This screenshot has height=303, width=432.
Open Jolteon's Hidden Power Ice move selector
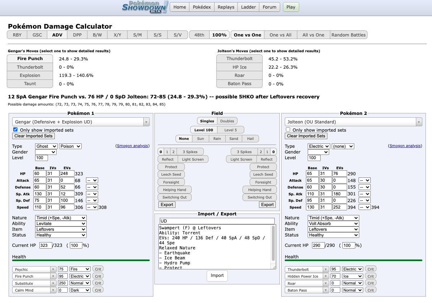[x=307, y=276]
